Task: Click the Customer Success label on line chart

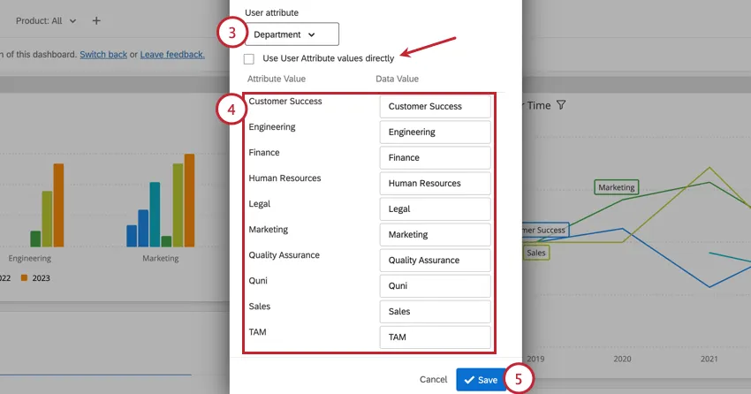Action: coord(544,230)
